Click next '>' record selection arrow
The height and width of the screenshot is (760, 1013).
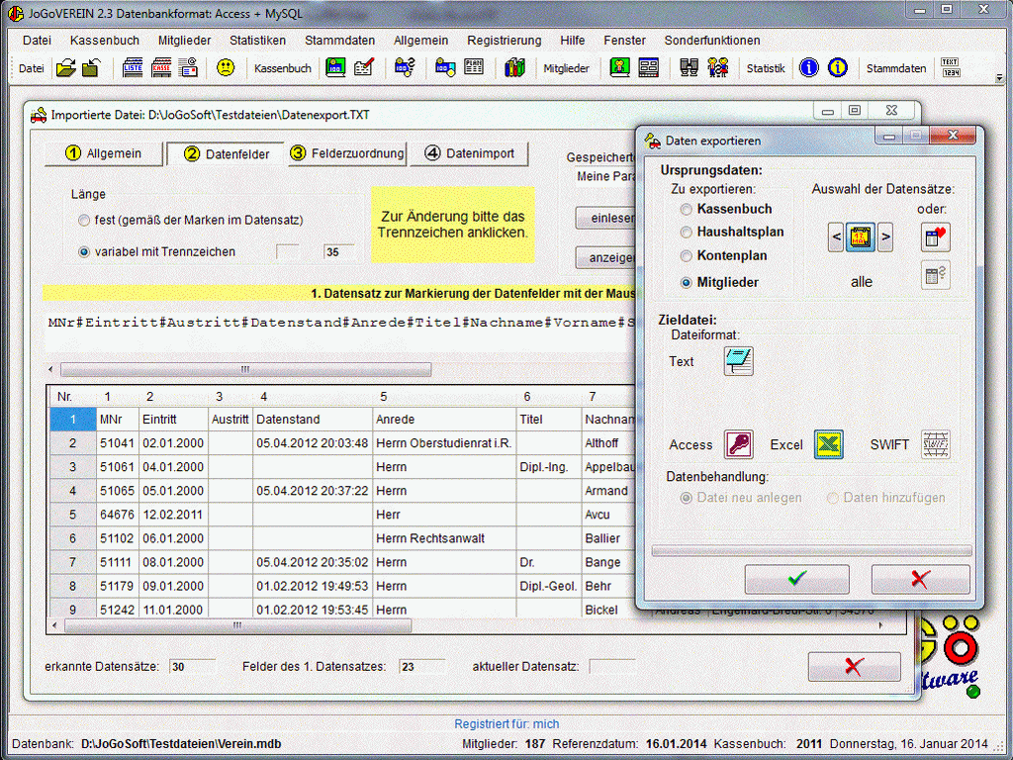point(885,237)
